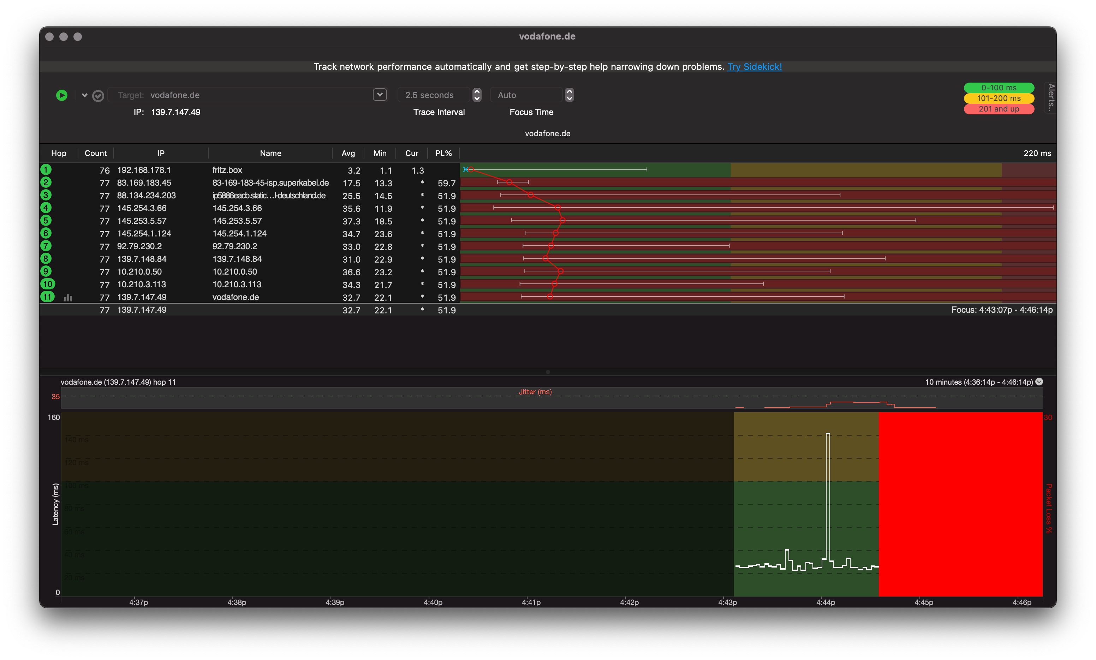Click the Trace Interval stepper arrows
Screen dimensions: 1096x660
(x=477, y=95)
